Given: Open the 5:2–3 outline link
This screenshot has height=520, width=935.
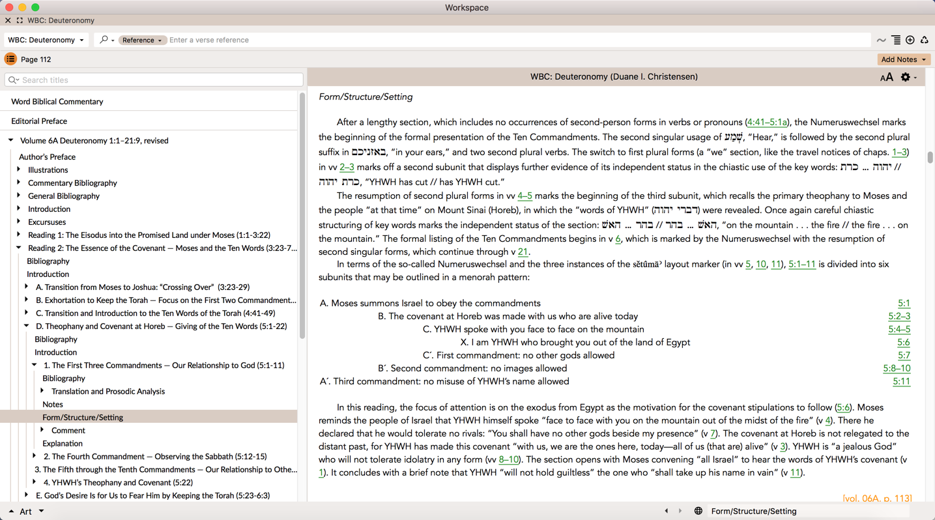Looking at the screenshot, I should 899,317.
